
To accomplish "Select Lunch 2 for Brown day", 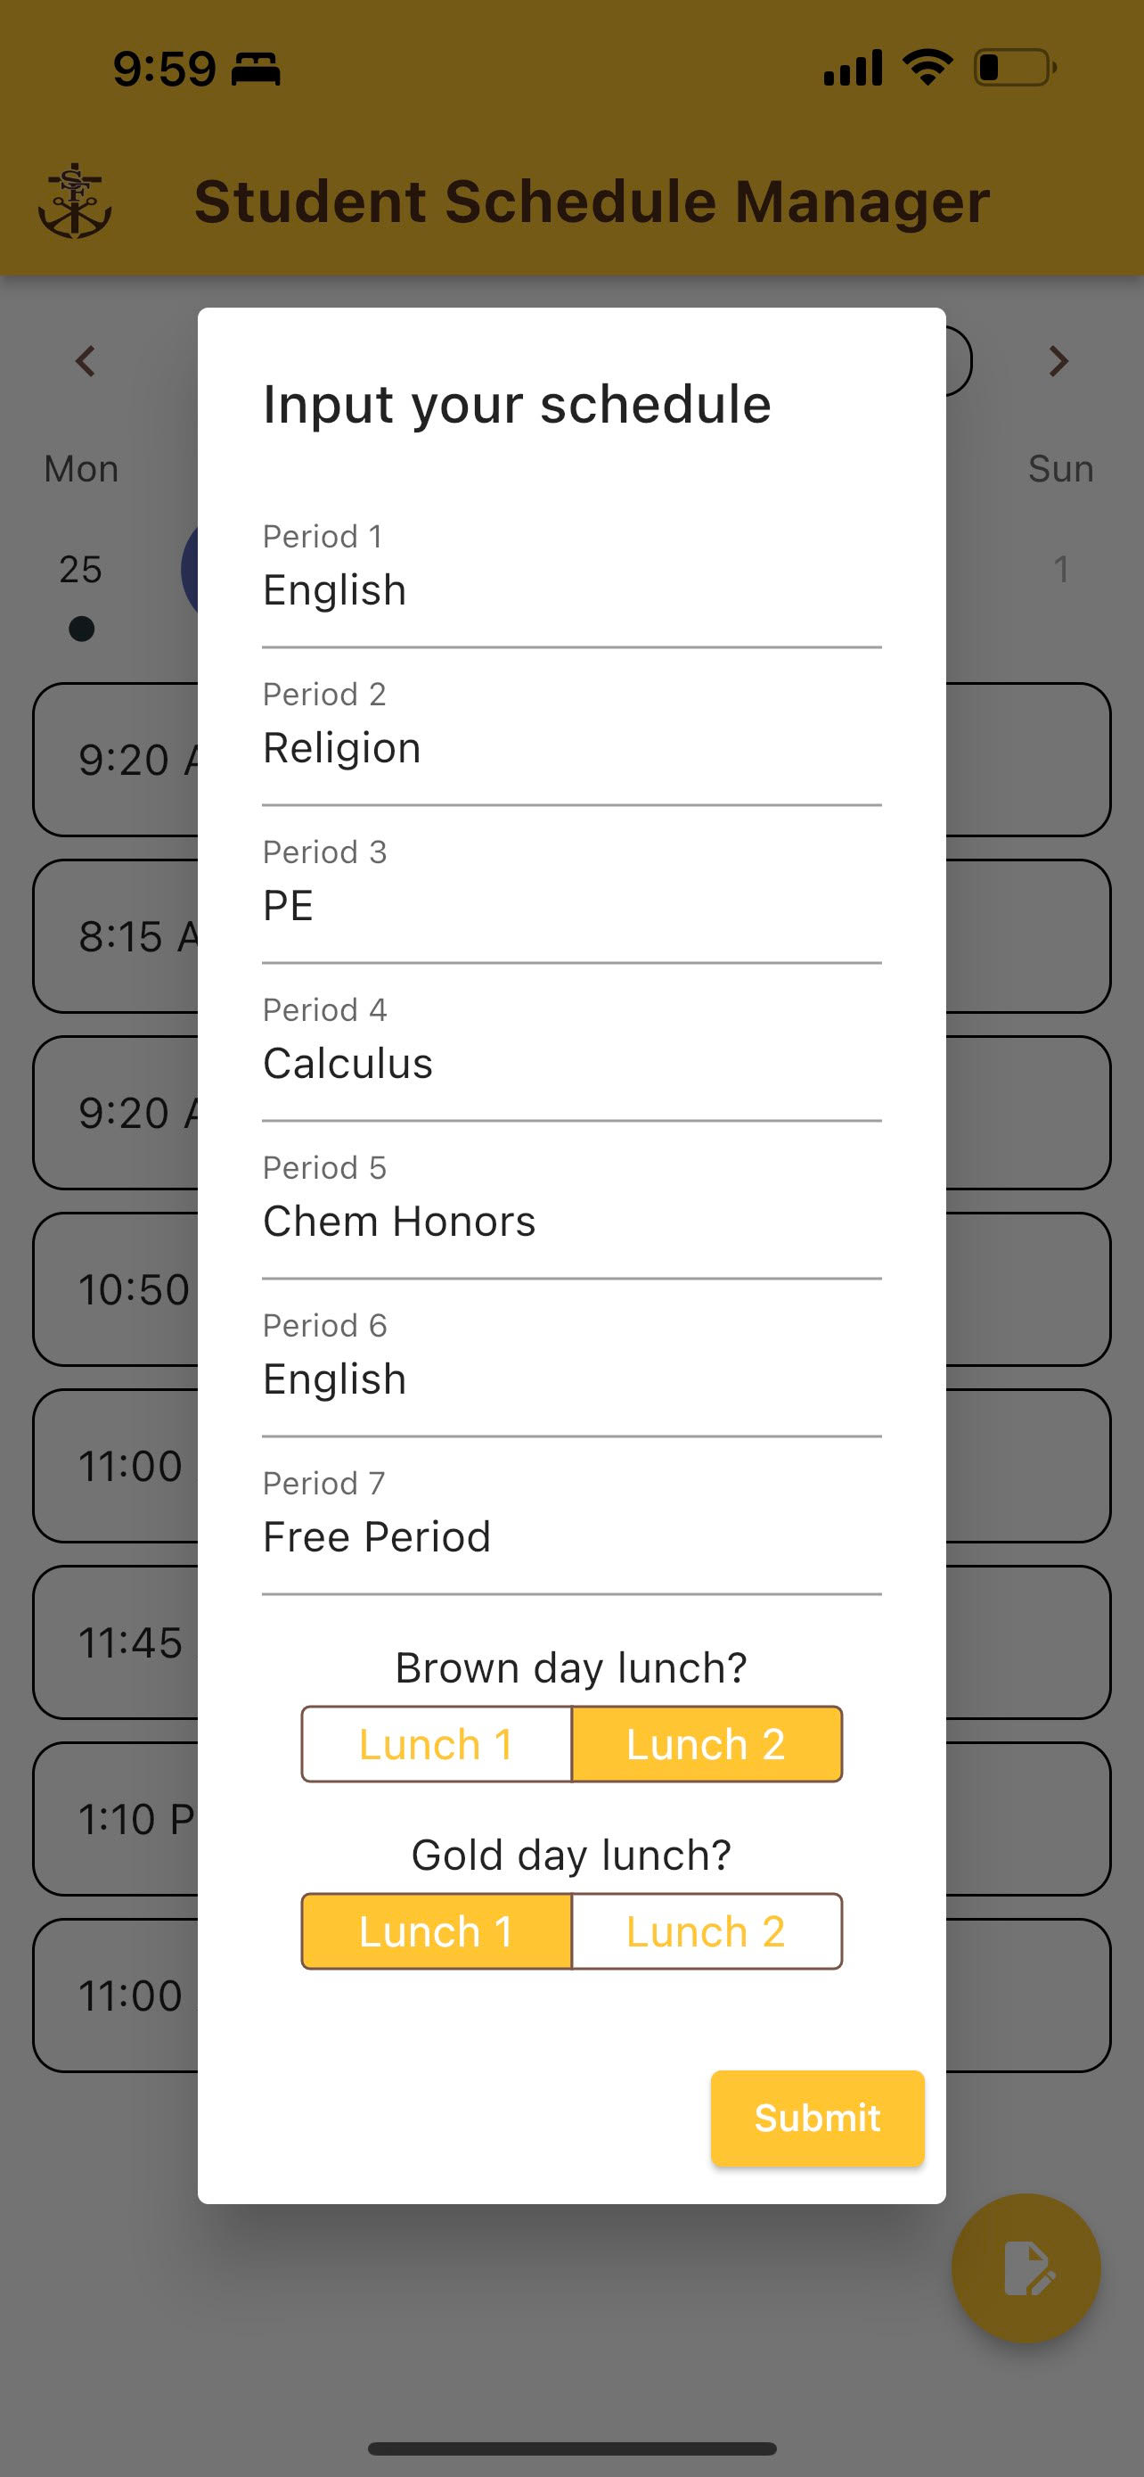I will point(707,1744).
